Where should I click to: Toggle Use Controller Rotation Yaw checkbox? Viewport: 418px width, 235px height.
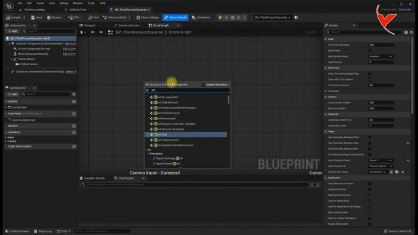370,144
